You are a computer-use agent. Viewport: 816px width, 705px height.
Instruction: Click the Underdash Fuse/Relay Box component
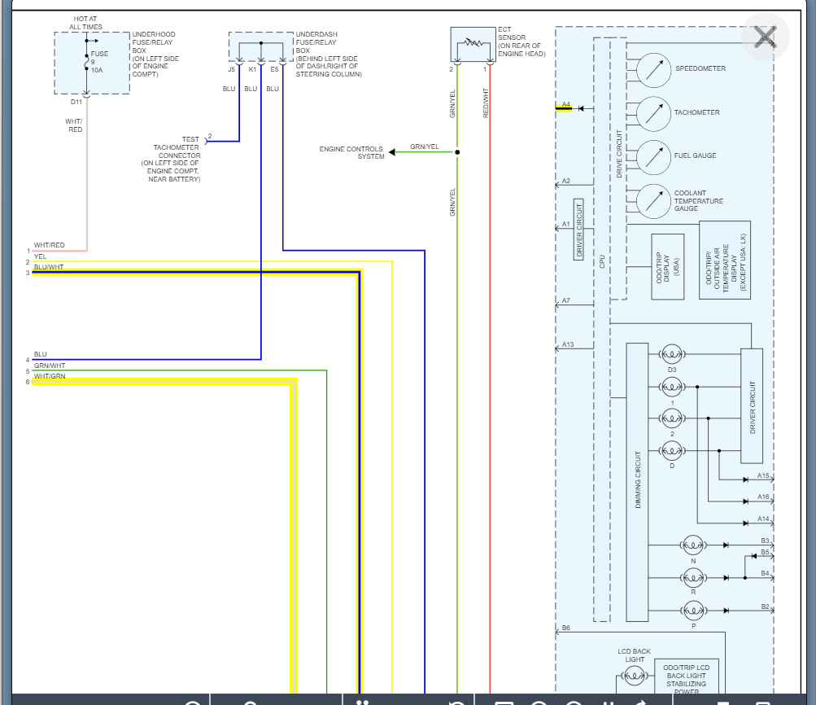[x=260, y=47]
